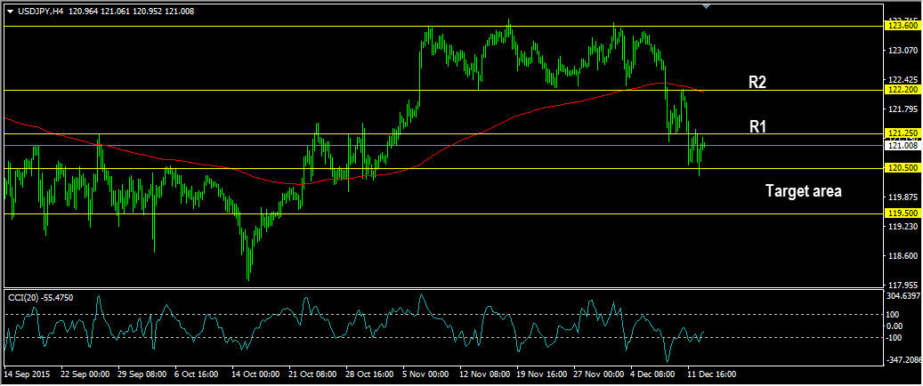
Task: Click the 122.425 price scale value
Action: click(903, 80)
